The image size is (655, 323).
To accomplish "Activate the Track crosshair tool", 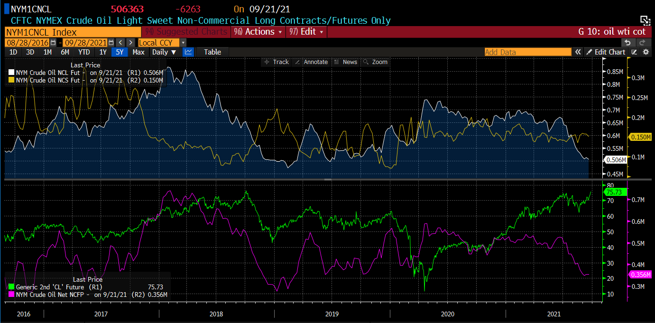I will tap(277, 62).
